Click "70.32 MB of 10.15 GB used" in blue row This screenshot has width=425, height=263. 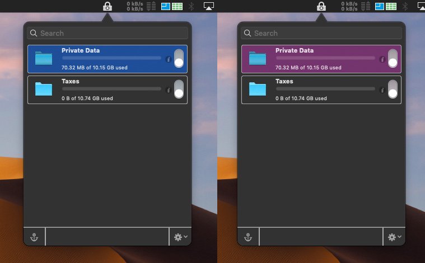point(94,68)
